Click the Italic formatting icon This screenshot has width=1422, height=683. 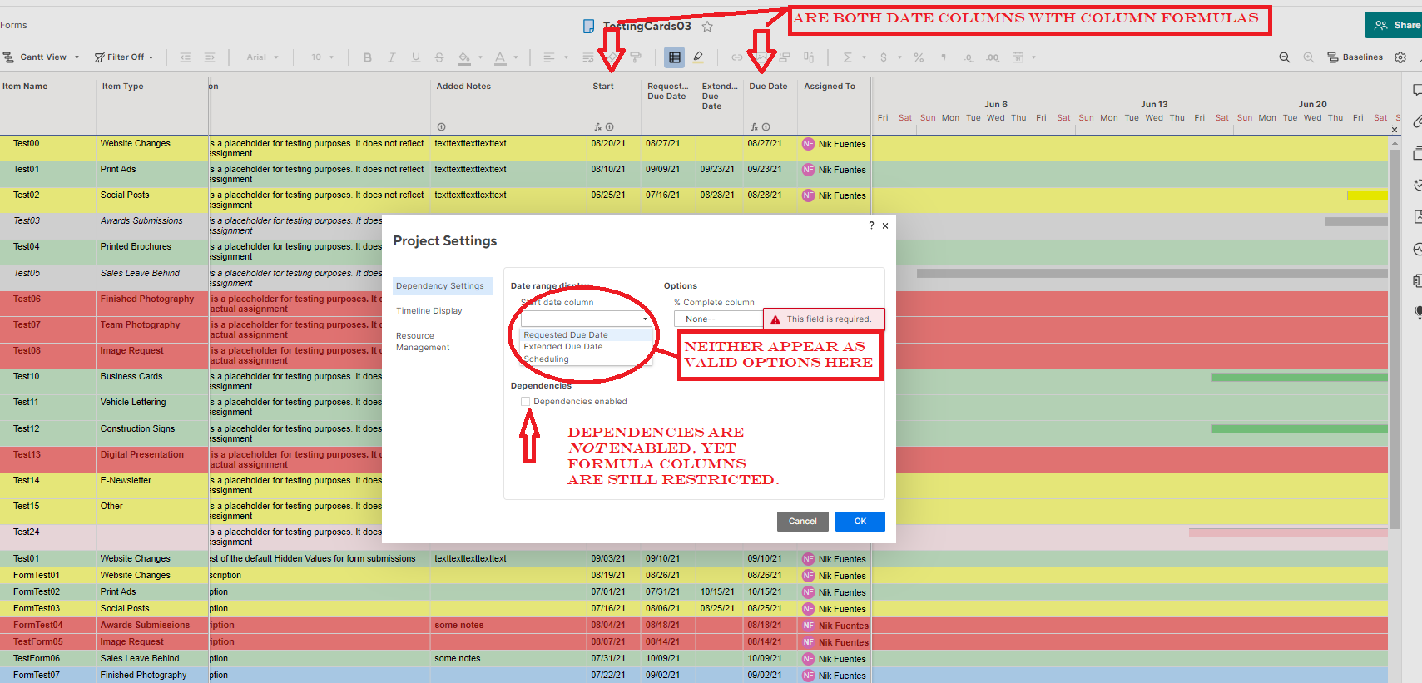[x=391, y=57]
